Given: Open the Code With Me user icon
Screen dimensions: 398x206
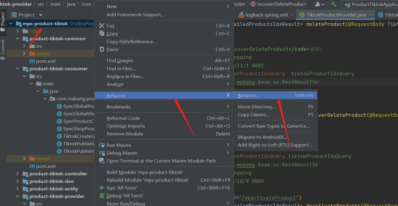Looking at the screenshot, I should point(319,4).
